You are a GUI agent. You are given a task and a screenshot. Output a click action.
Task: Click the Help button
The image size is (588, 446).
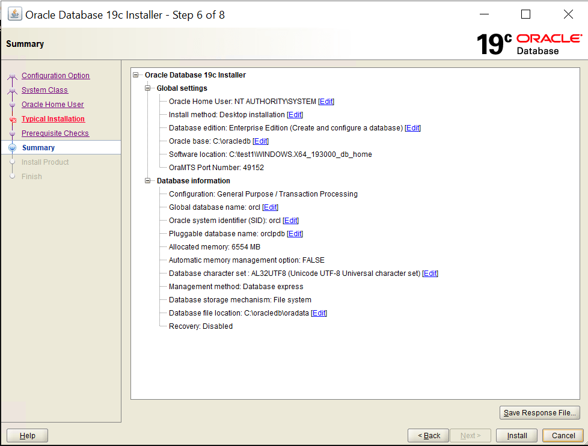(x=28, y=436)
